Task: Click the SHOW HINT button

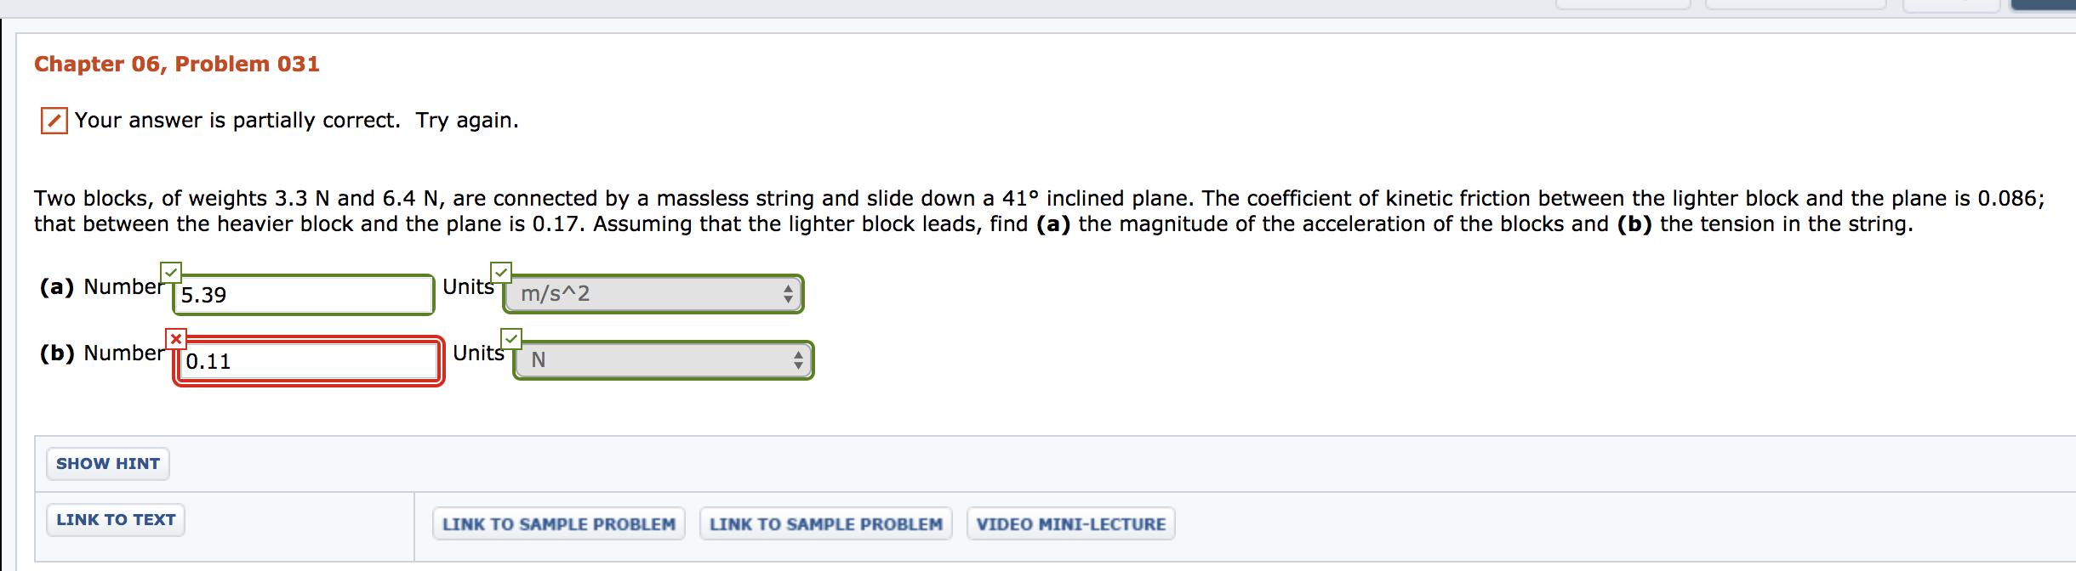Action: click(107, 464)
